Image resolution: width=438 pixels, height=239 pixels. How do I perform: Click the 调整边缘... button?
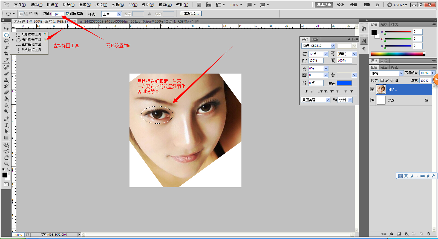coord(191,13)
